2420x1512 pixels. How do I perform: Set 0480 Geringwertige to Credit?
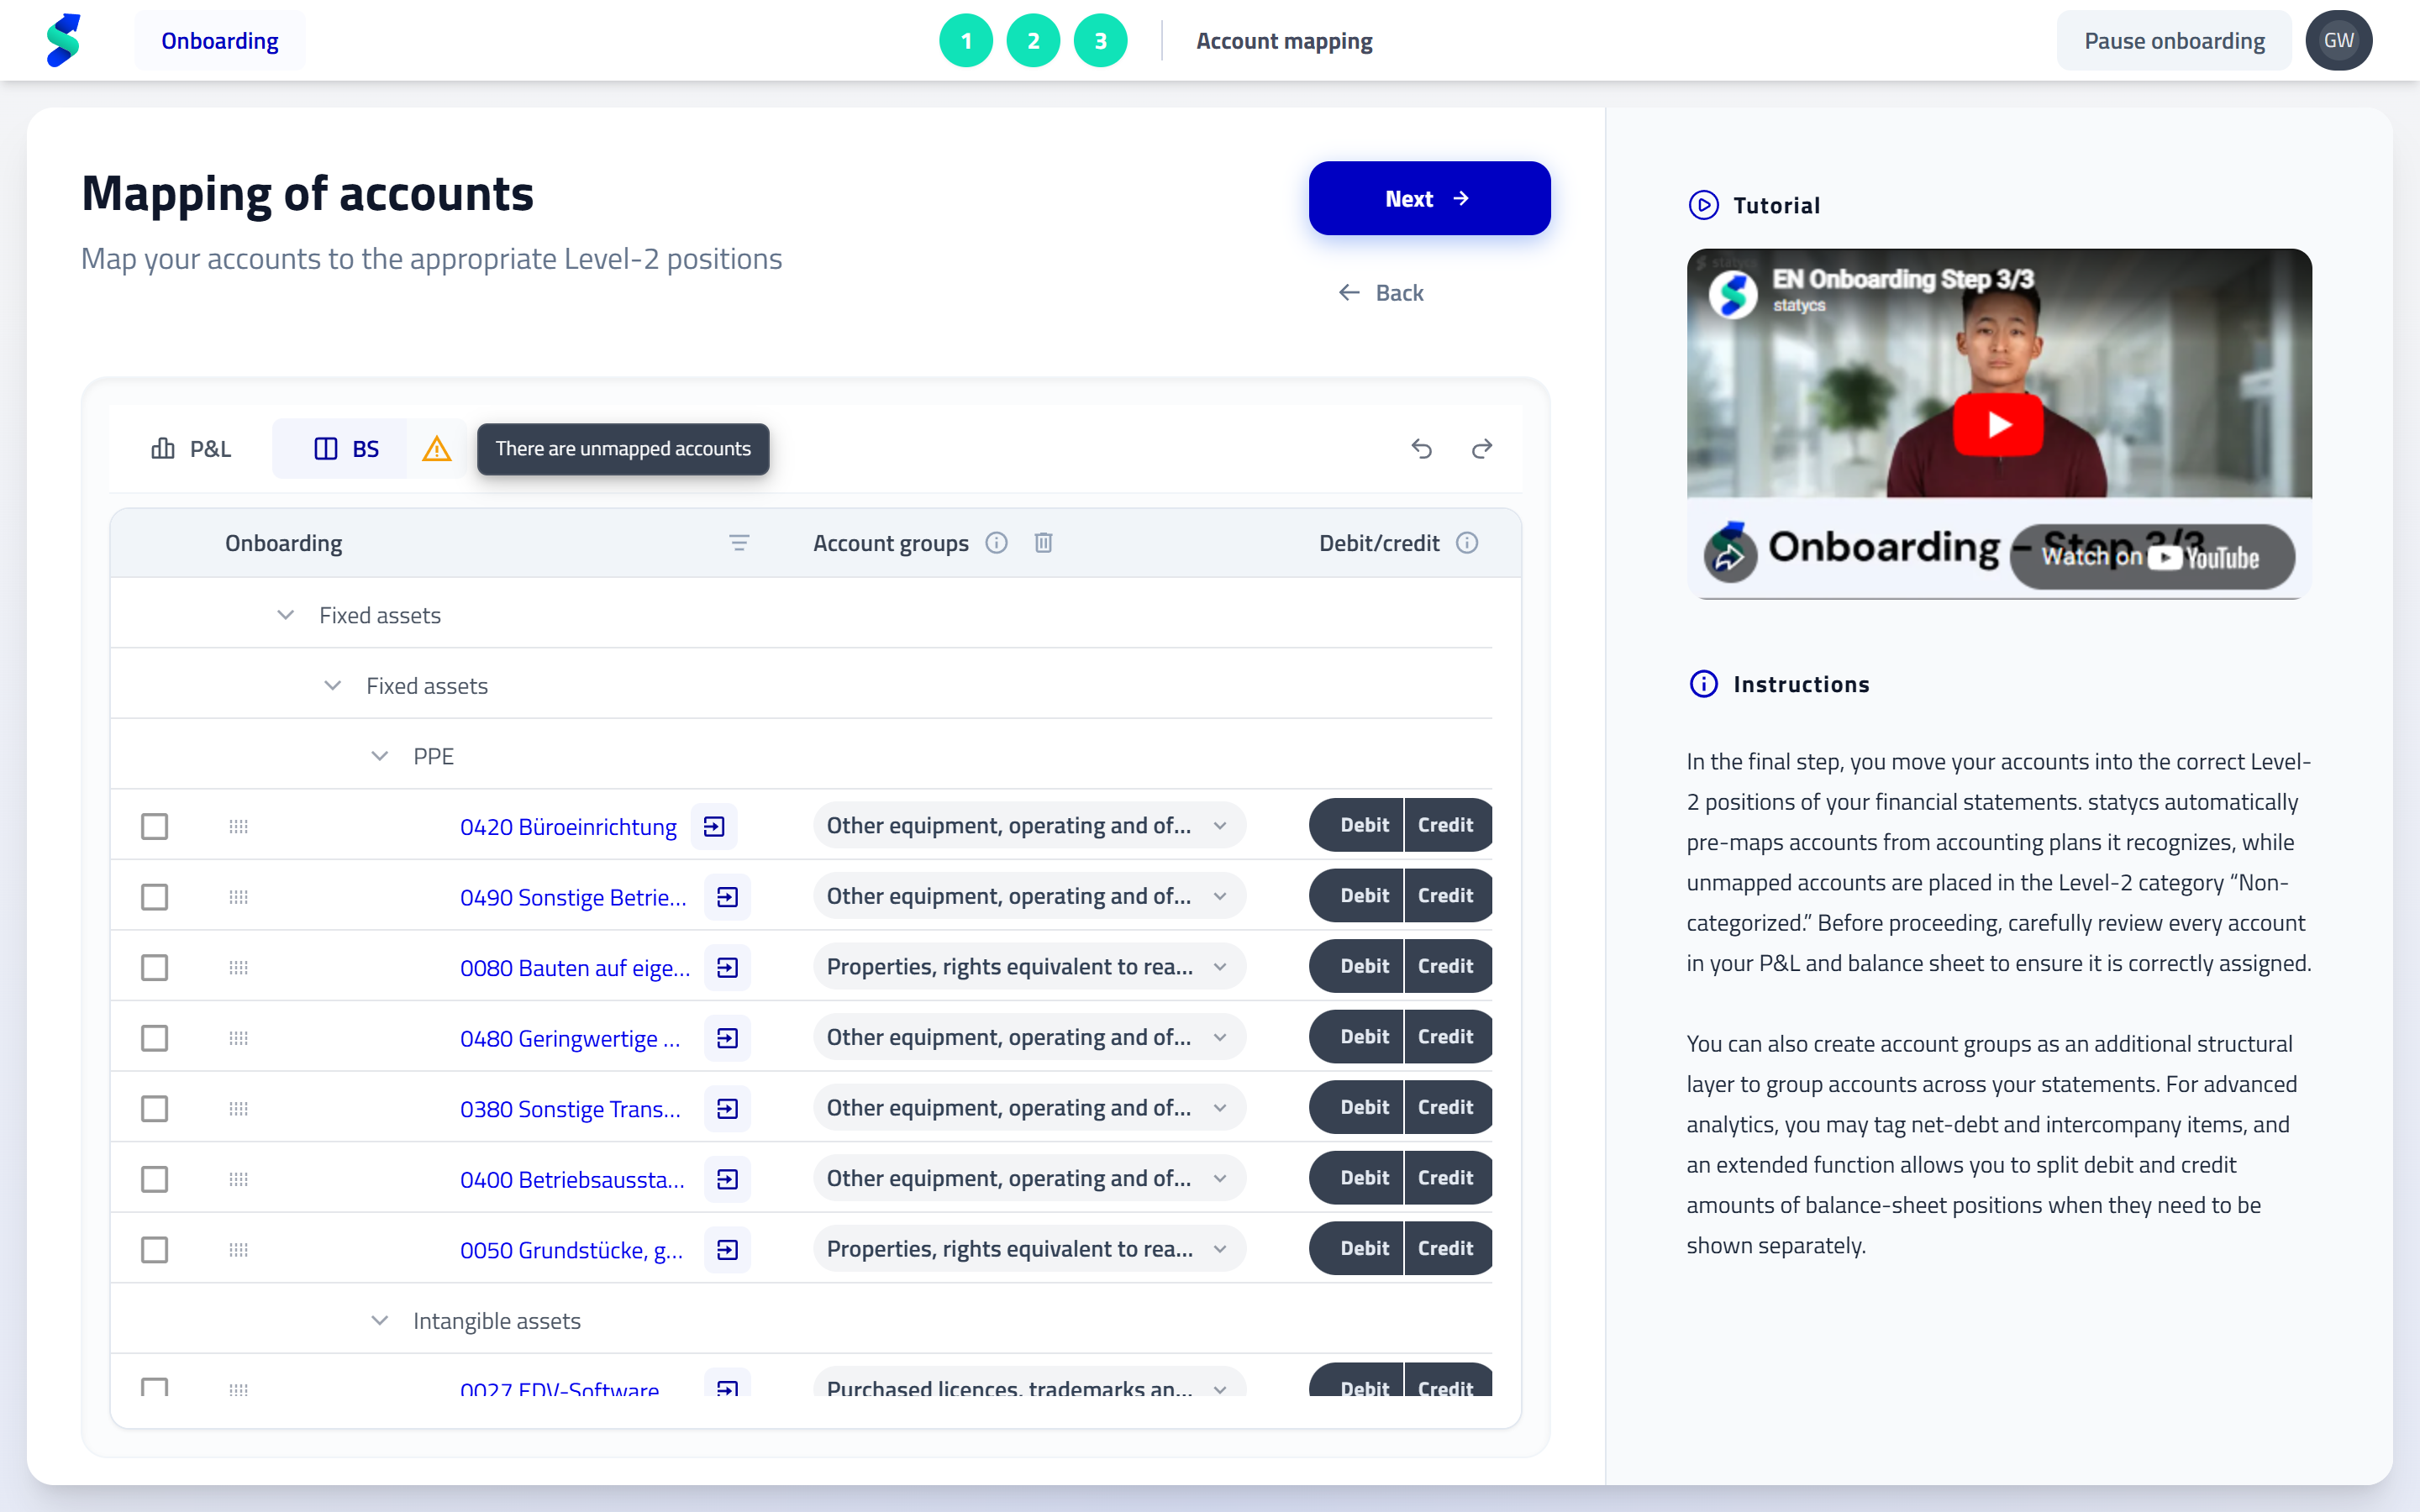coord(1445,1037)
